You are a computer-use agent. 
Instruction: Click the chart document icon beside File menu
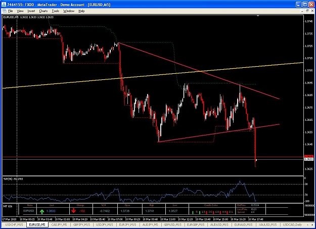pyautogui.click(x=5, y=11)
